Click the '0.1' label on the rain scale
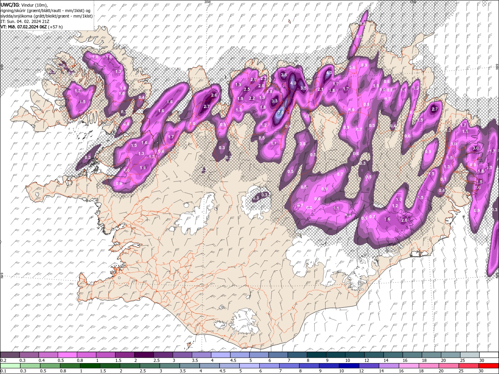The height and width of the screenshot is (374, 499). 3,371
